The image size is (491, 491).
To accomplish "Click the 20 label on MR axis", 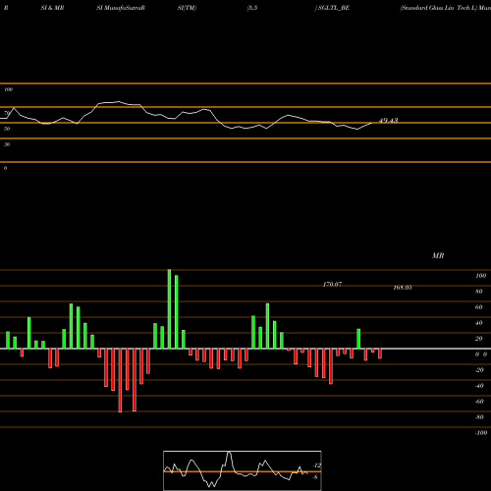I will [x=479, y=339].
